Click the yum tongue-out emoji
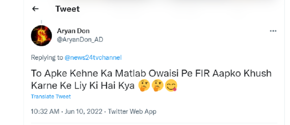The height and width of the screenshot is (125, 290). 171,86
